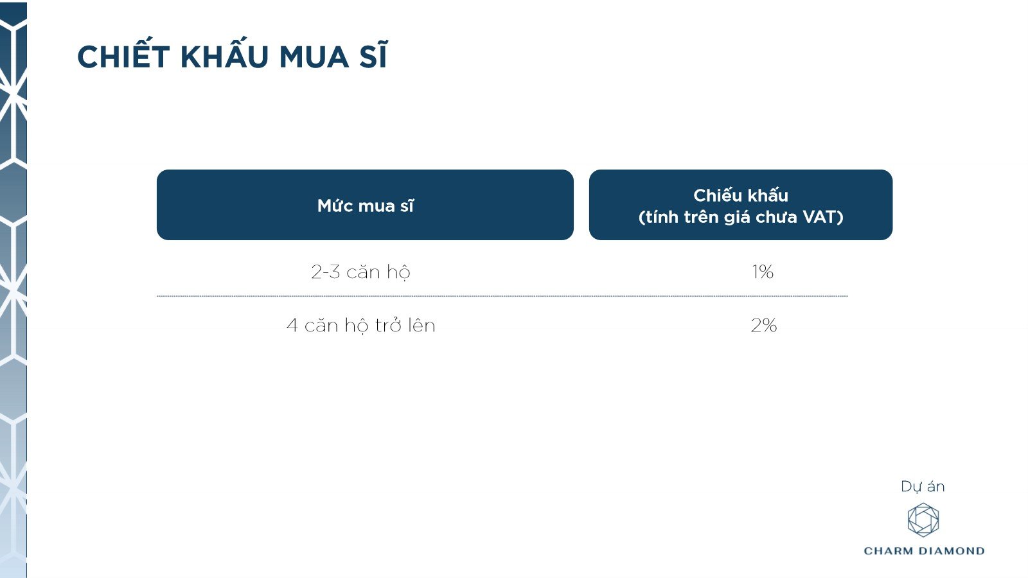The height and width of the screenshot is (578, 1028).
Task: Click the word "SĨ" in the slide title
Action: pos(373,58)
